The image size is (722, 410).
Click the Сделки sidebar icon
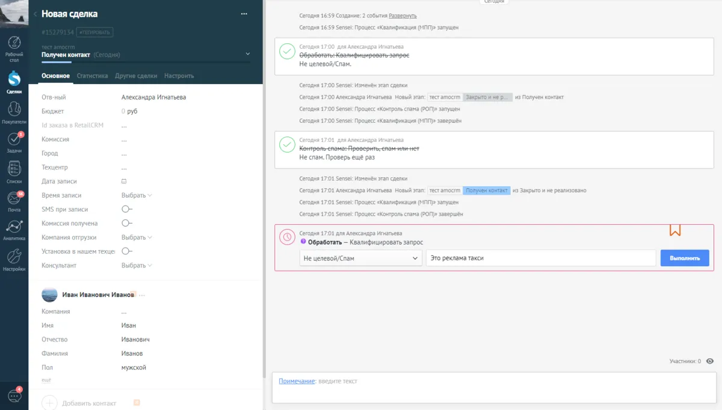(14, 82)
